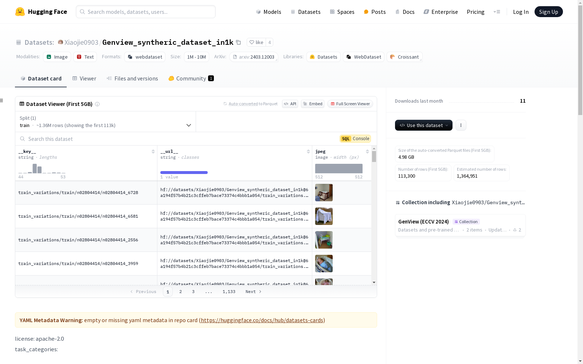The width and height of the screenshot is (583, 364).
Task: Click the __url__ classes blue bar
Action: 184,173
